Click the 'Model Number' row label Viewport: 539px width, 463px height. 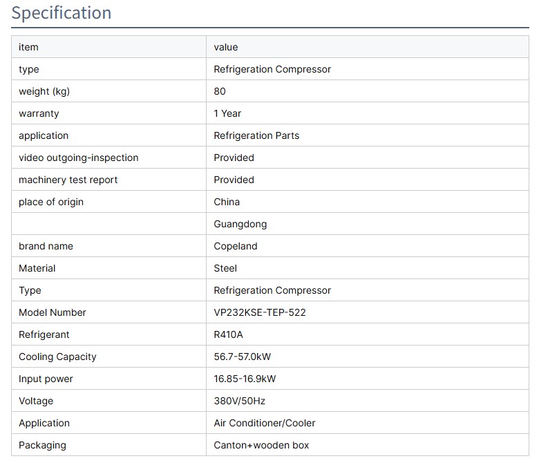pyautogui.click(x=53, y=312)
